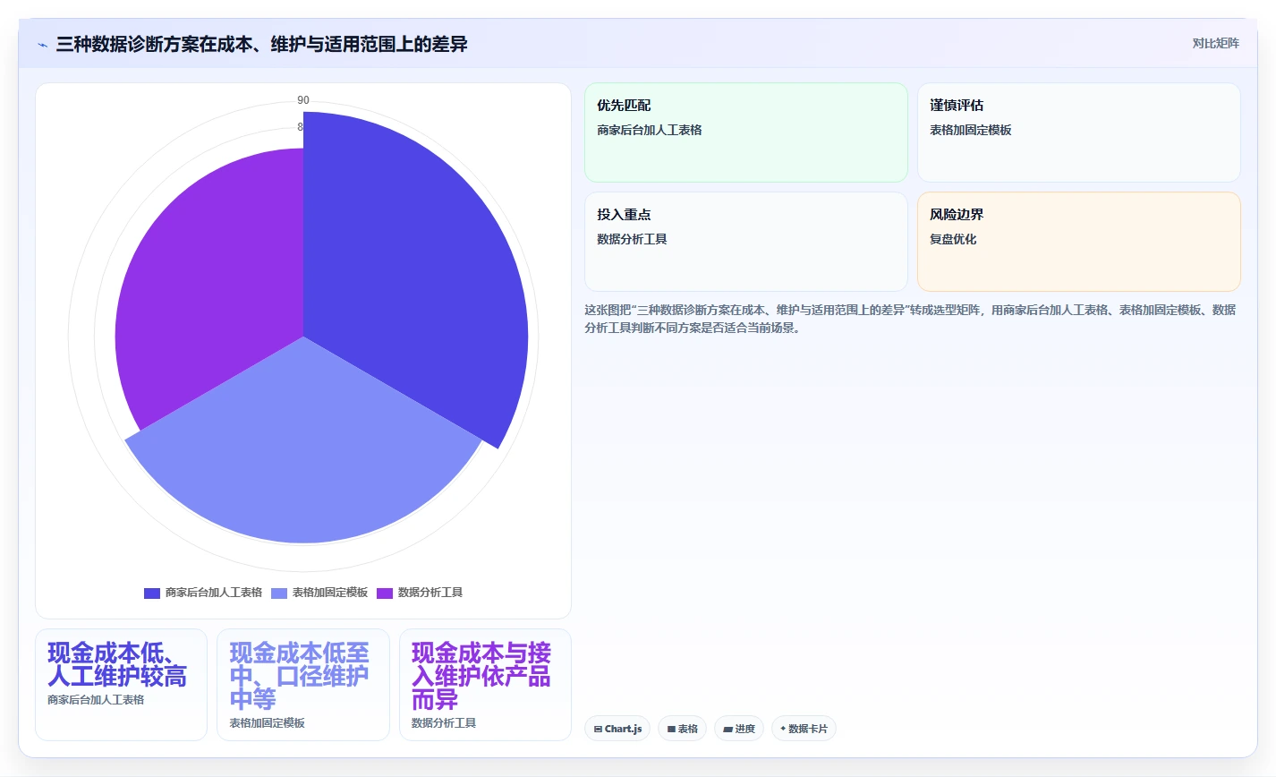Click 数据分析工具 text in 投入重点 card
Image resolution: width=1276 pixels, height=777 pixels.
point(632,239)
